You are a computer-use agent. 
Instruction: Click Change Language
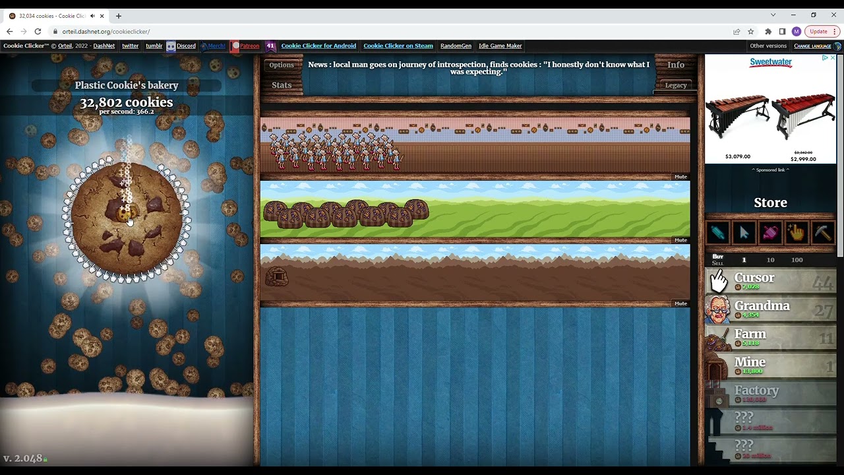point(817,46)
